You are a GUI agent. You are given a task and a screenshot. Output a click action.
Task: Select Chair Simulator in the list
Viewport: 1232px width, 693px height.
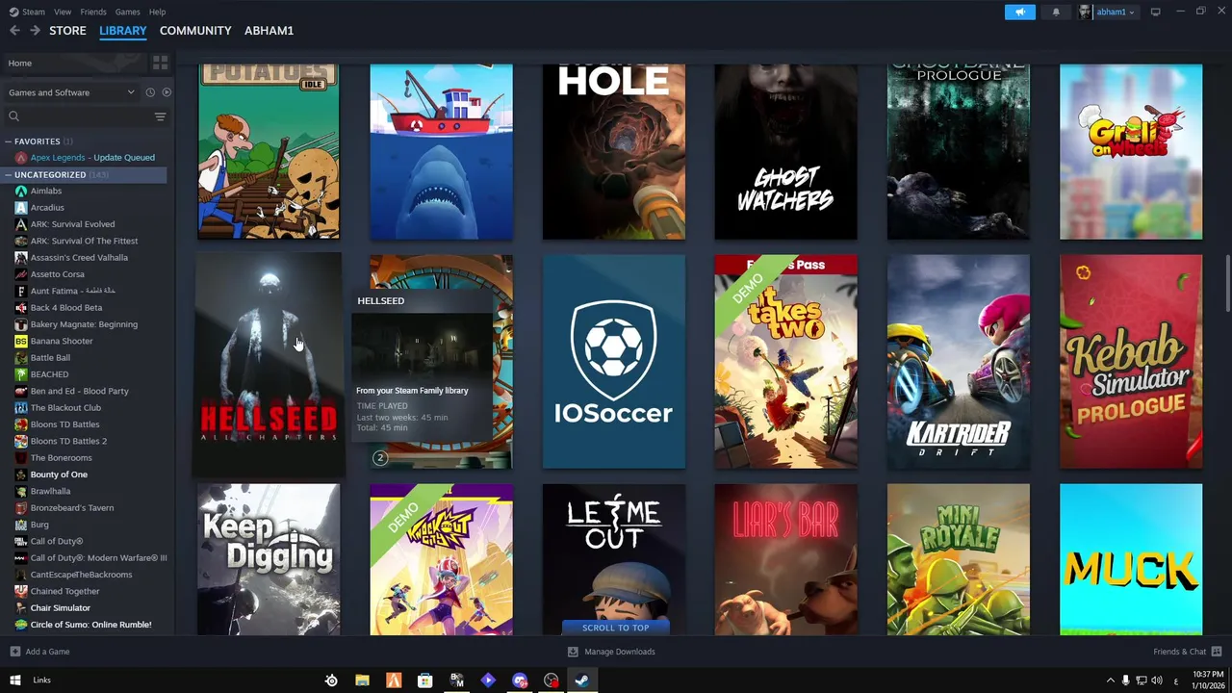point(60,608)
